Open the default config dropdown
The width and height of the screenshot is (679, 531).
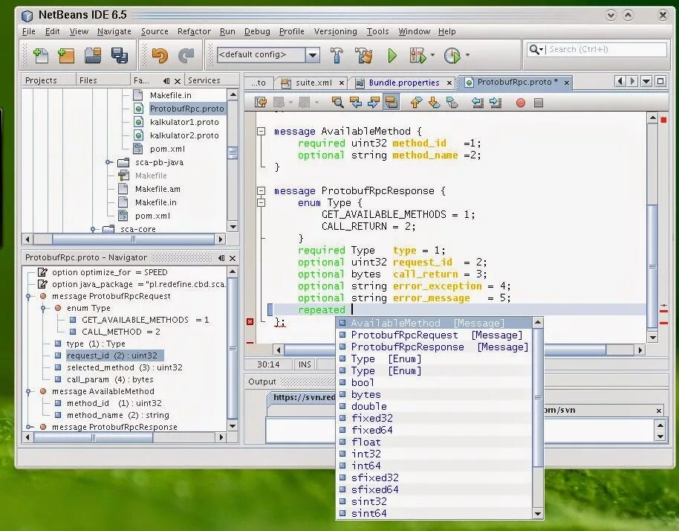[x=312, y=55]
